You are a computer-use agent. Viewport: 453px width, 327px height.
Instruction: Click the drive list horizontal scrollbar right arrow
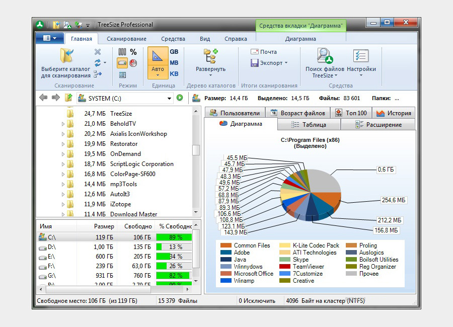(188, 289)
